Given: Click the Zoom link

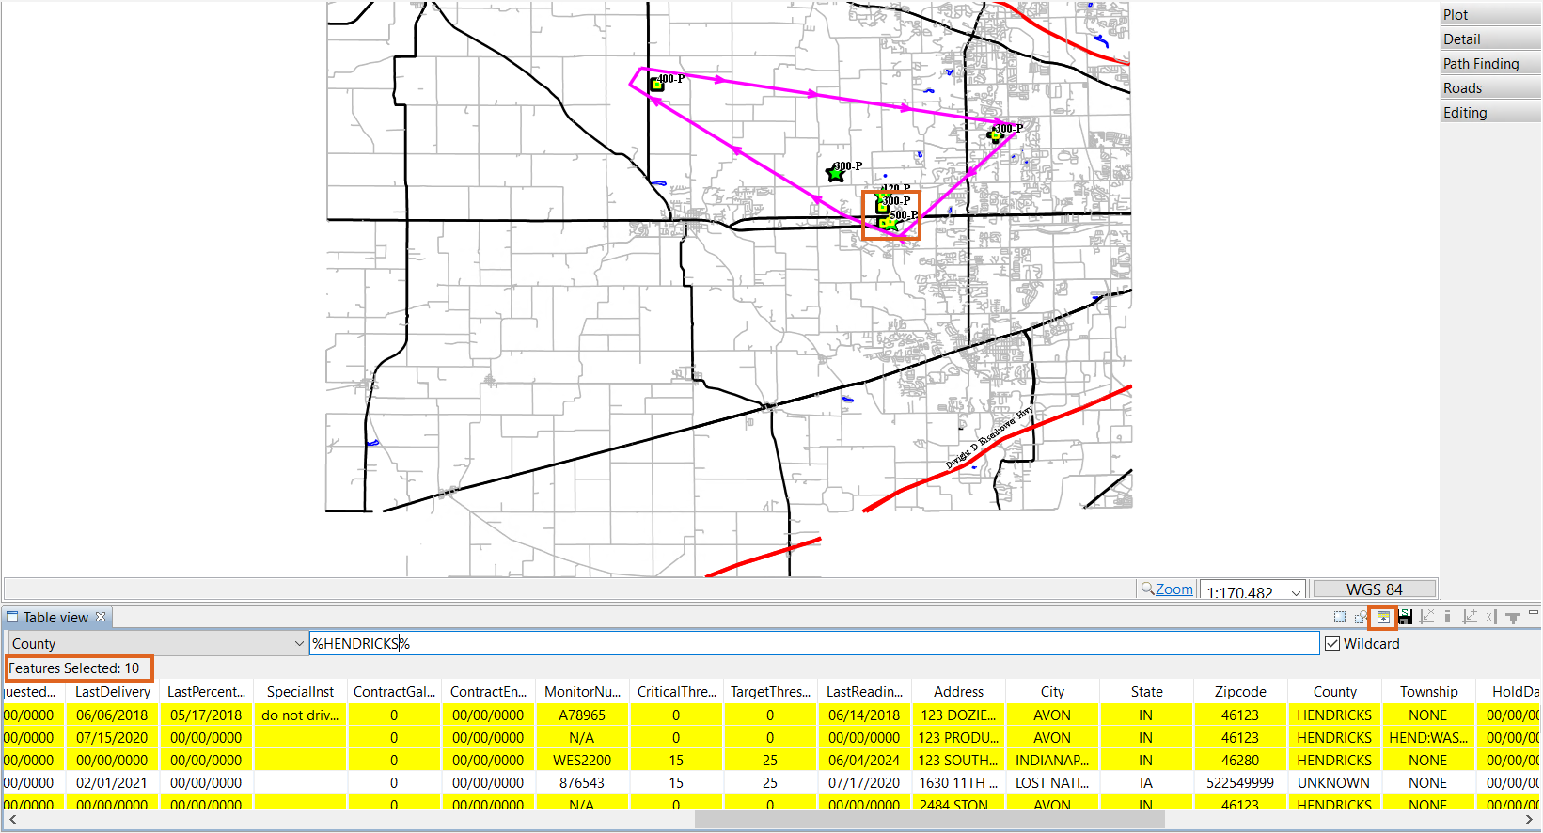Looking at the screenshot, I should [x=1173, y=589].
